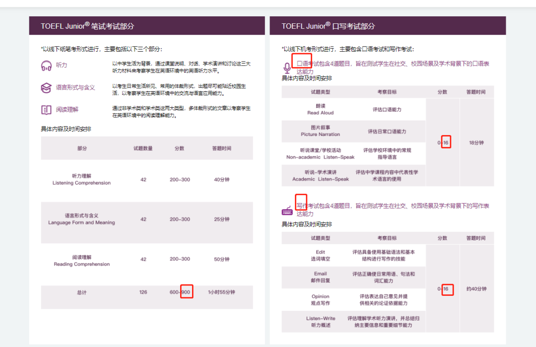The width and height of the screenshot is (536, 347).
Task: Click the 约40分钟 writing time cell
Action: (x=476, y=289)
